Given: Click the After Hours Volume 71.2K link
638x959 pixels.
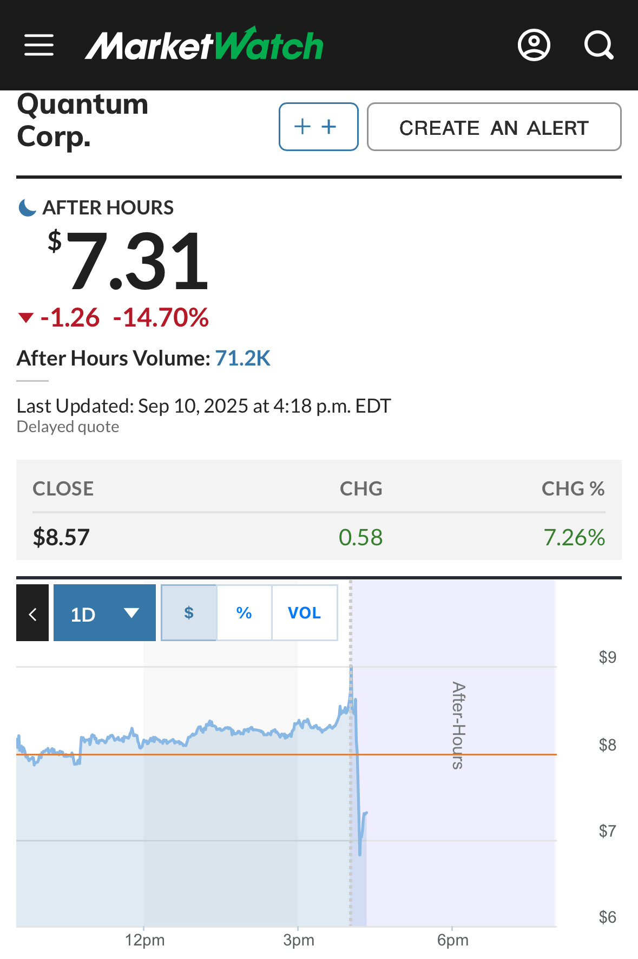Looking at the screenshot, I should pos(242,358).
